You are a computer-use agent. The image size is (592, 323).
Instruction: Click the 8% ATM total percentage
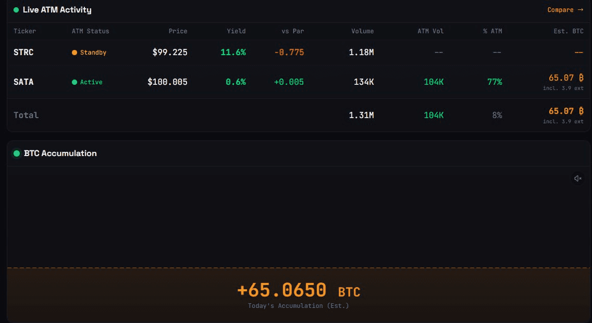(x=497, y=115)
